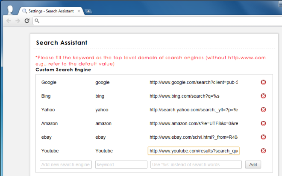Click the ebay keyword cell
Screen dimensions: 282x176
point(100,137)
